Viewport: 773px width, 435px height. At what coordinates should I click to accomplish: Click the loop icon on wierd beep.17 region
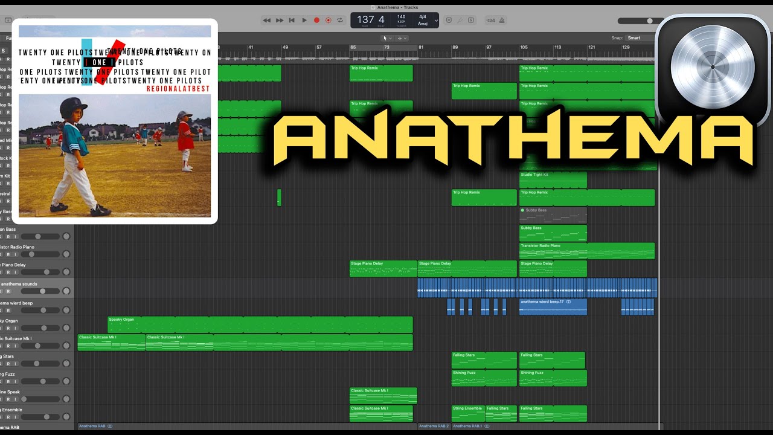568,301
